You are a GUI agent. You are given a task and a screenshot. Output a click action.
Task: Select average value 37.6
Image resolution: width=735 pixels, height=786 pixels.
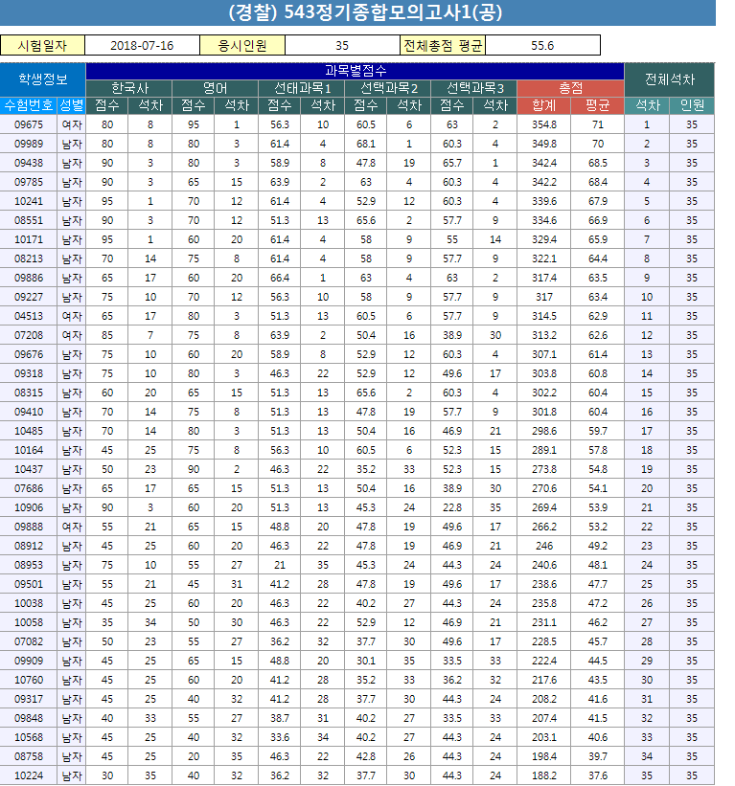click(x=598, y=775)
